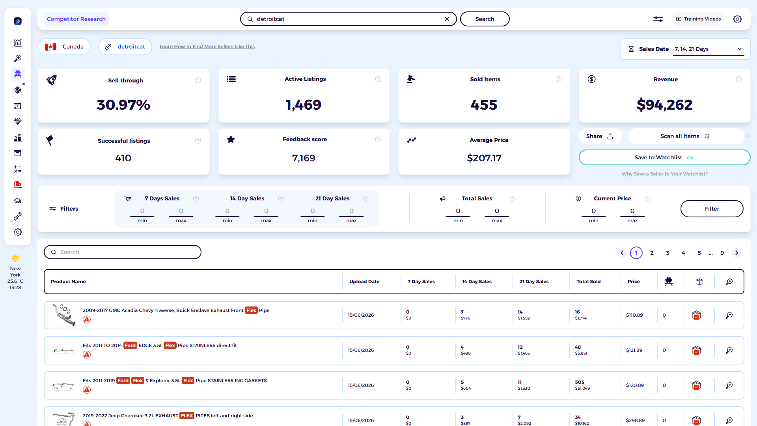This screenshot has width=757, height=426.
Task: Click the spy icon column header
Action: point(669,282)
